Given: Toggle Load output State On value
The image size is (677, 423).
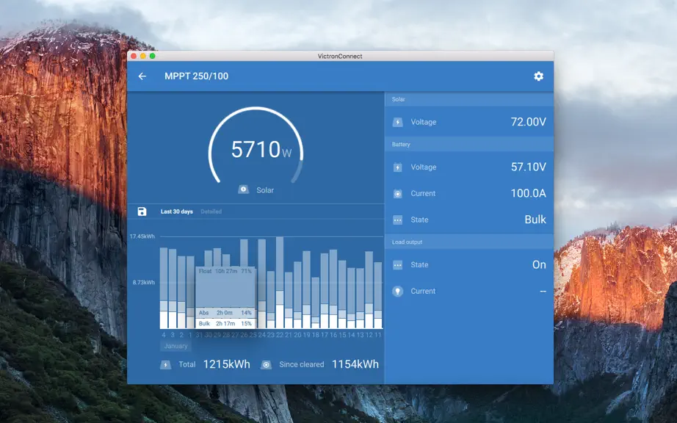Looking at the screenshot, I should point(539,265).
